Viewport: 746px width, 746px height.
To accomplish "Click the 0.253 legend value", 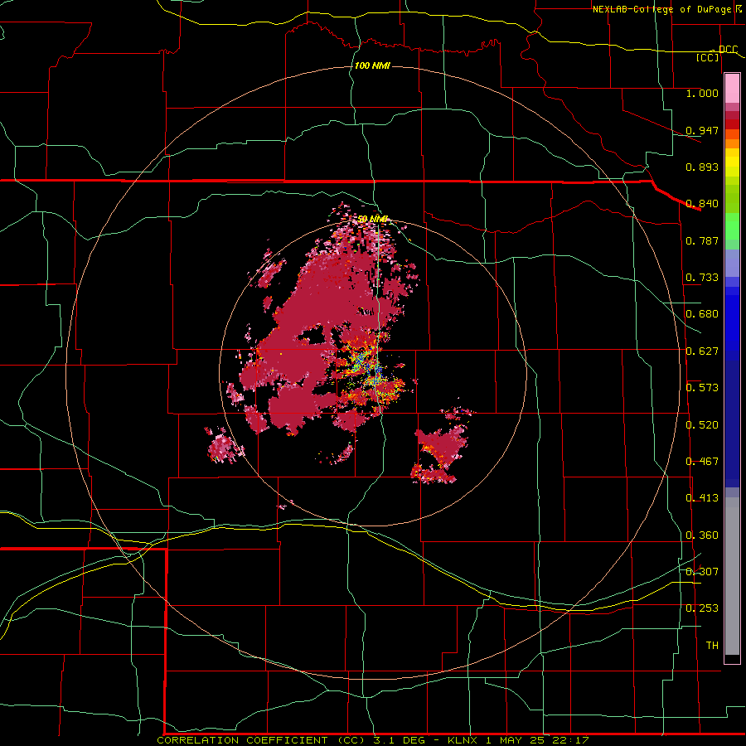I will (702, 608).
